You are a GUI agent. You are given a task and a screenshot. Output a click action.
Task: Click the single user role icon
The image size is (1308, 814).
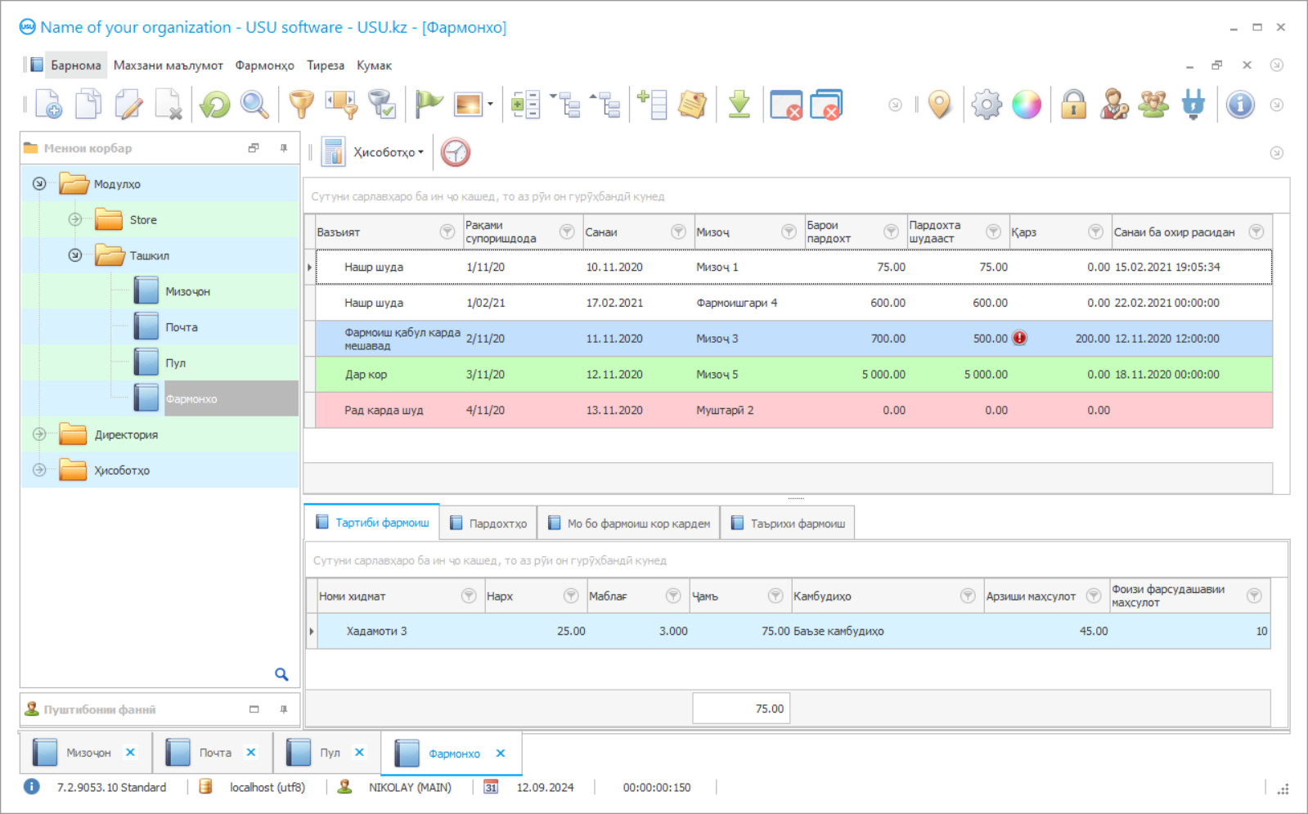coord(1113,105)
